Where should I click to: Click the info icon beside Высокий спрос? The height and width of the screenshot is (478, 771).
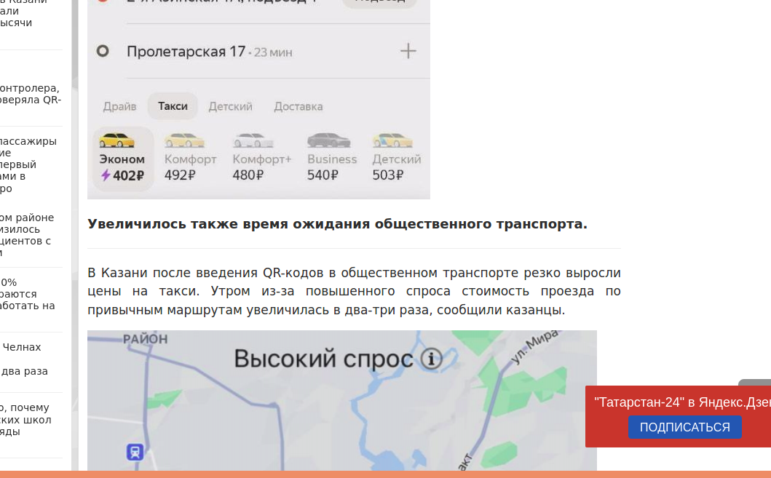click(x=431, y=359)
